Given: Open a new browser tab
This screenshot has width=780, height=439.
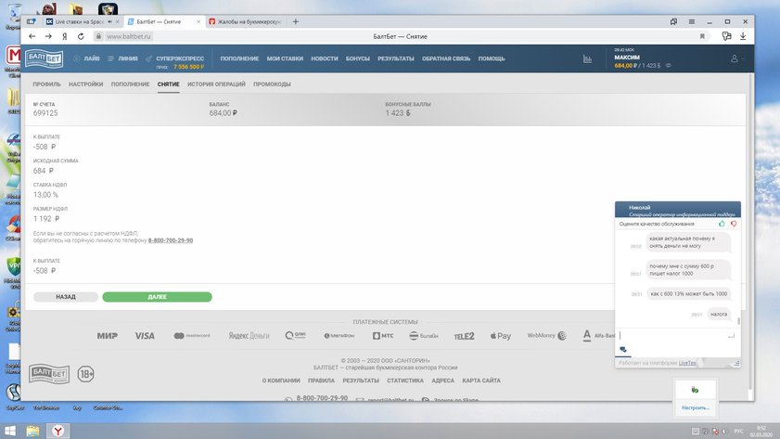Looking at the screenshot, I should click(x=296, y=20).
